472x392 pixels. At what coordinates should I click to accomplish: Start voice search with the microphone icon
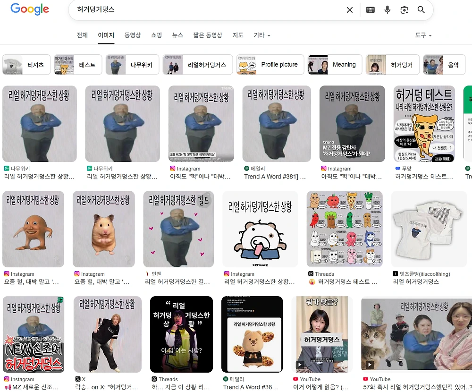coord(387,10)
